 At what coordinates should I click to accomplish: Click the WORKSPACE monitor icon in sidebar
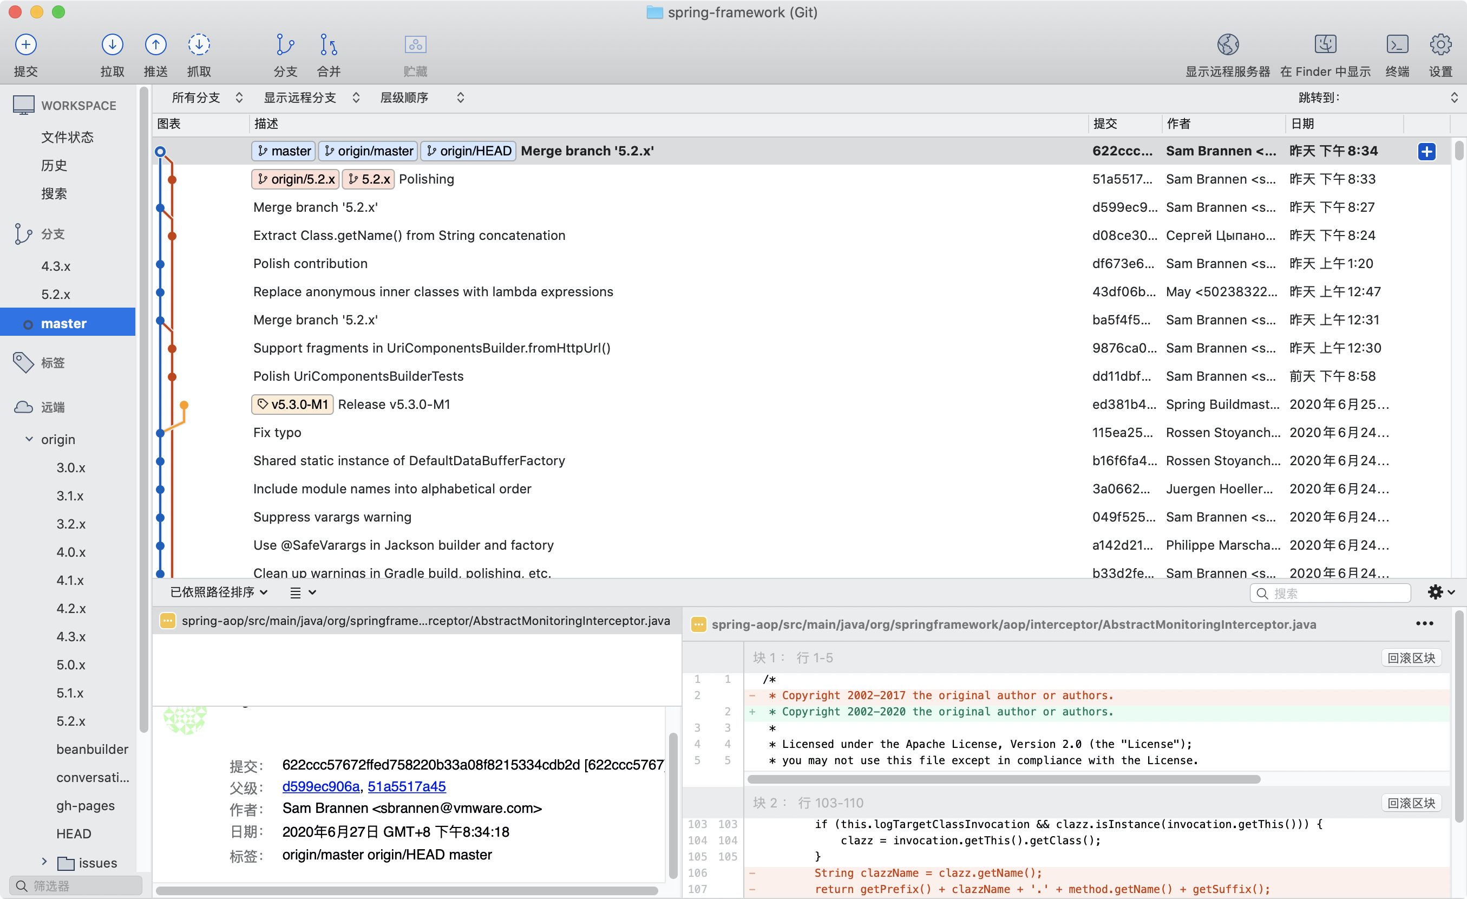[x=24, y=106]
